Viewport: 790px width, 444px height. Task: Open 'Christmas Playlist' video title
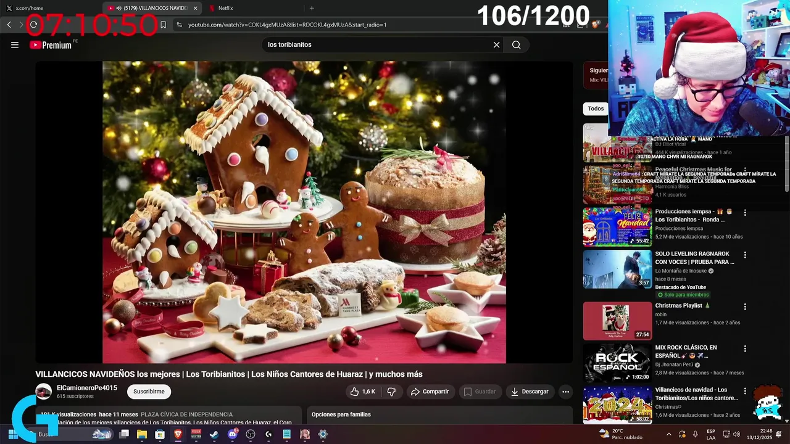click(683, 306)
